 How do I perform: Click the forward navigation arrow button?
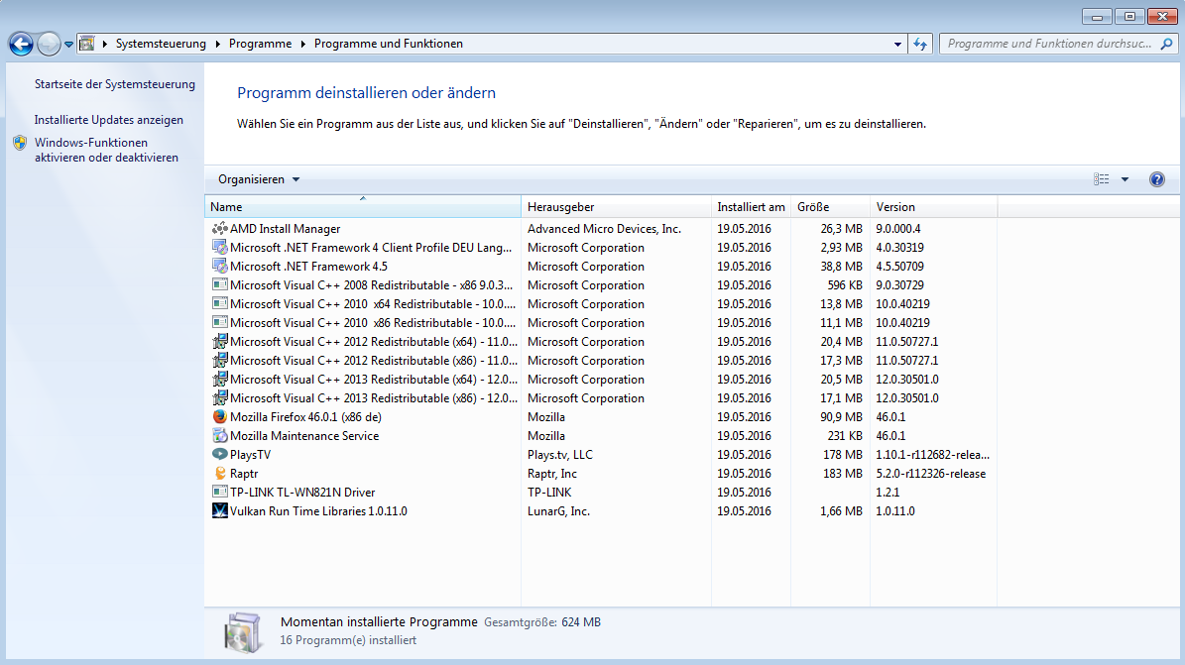[x=49, y=44]
